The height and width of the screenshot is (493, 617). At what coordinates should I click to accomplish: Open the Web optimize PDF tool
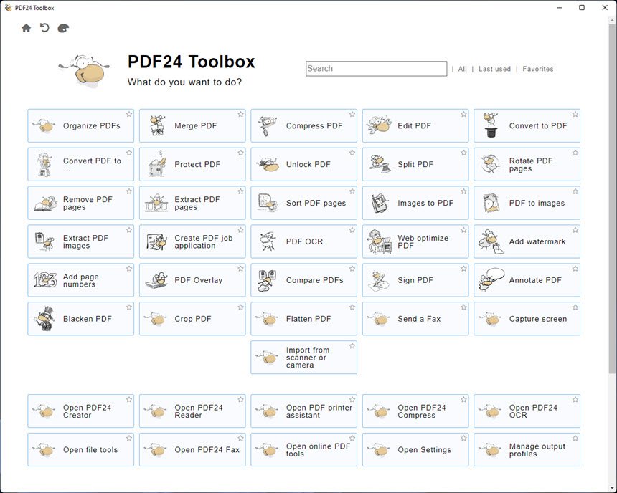pos(415,241)
